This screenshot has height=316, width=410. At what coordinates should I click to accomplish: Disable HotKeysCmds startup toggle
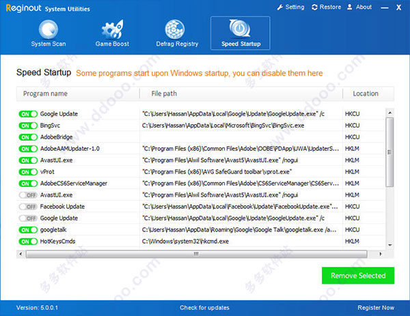click(28, 242)
